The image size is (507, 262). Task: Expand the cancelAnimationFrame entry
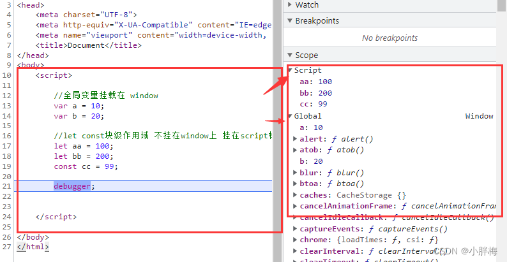pos(295,206)
